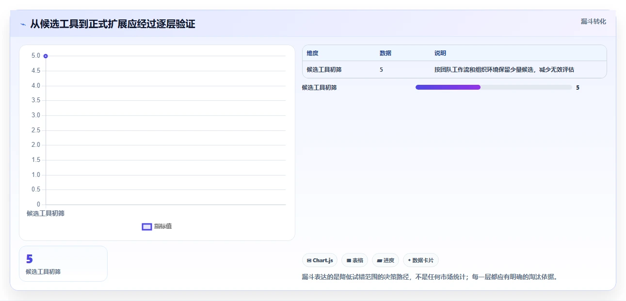Click the value 5 after the progress bar

point(578,88)
